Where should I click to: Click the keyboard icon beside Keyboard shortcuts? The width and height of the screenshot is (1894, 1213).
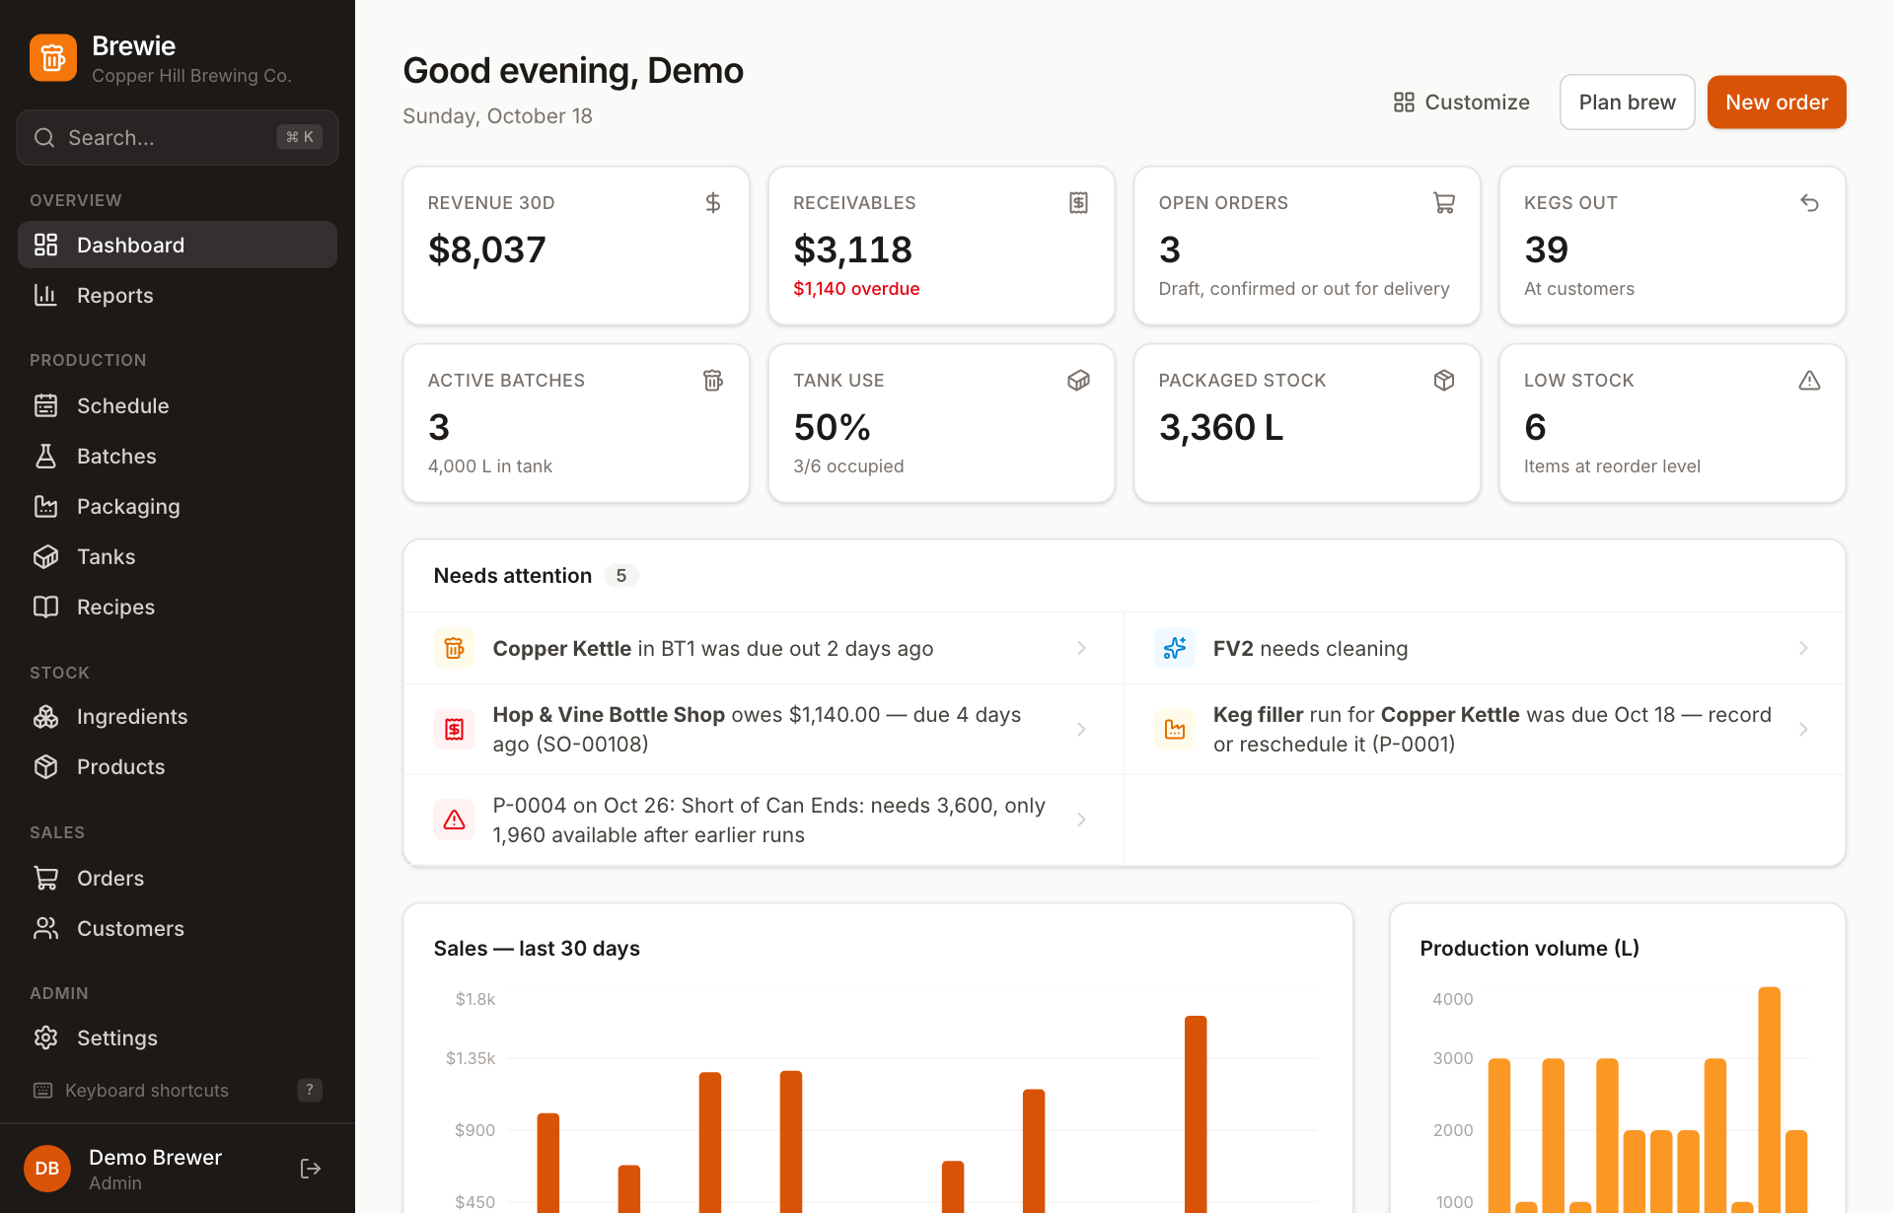[43, 1090]
